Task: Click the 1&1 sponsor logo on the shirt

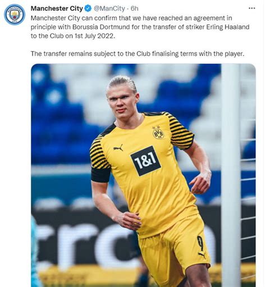Action: point(145,161)
